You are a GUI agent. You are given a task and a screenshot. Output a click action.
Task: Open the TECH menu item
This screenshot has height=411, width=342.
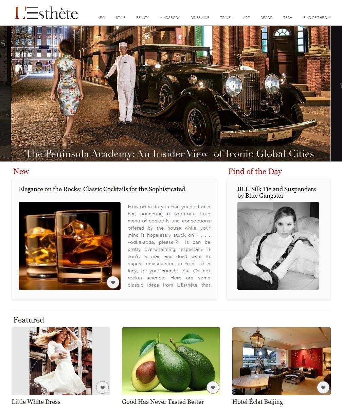coord(288,18)
